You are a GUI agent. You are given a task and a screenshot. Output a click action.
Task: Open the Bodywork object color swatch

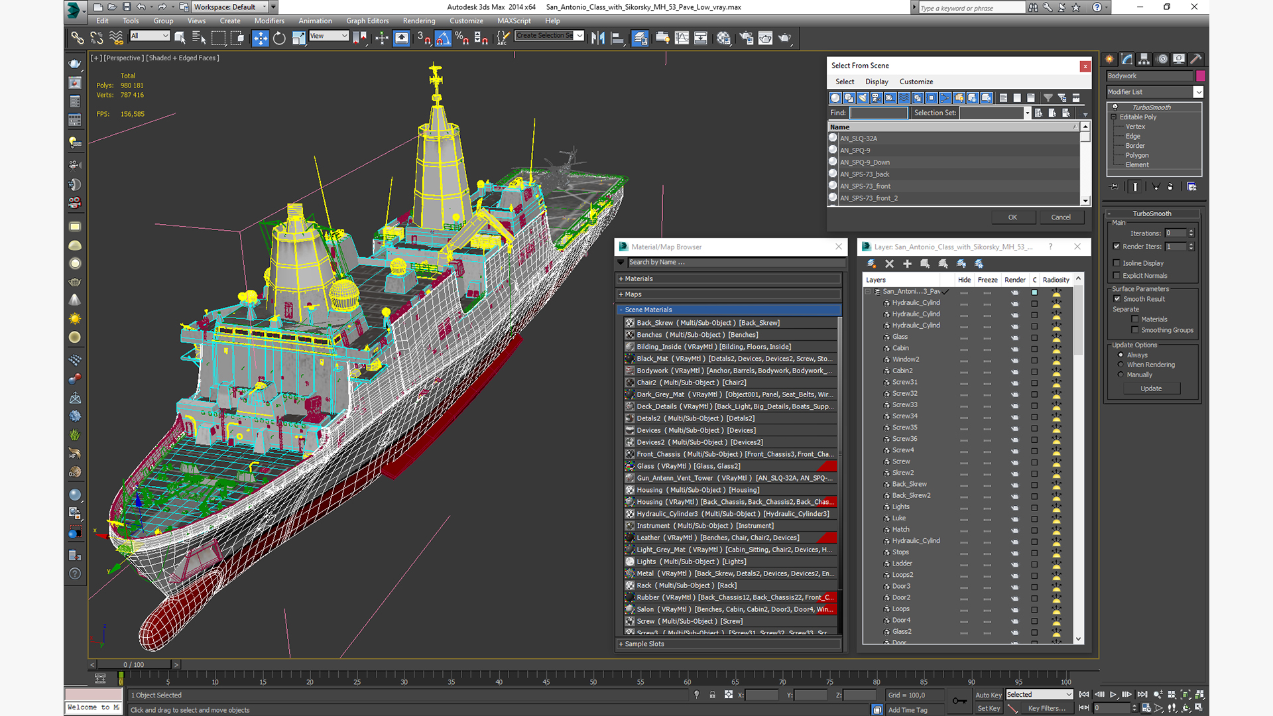[x=1200, y=76]
